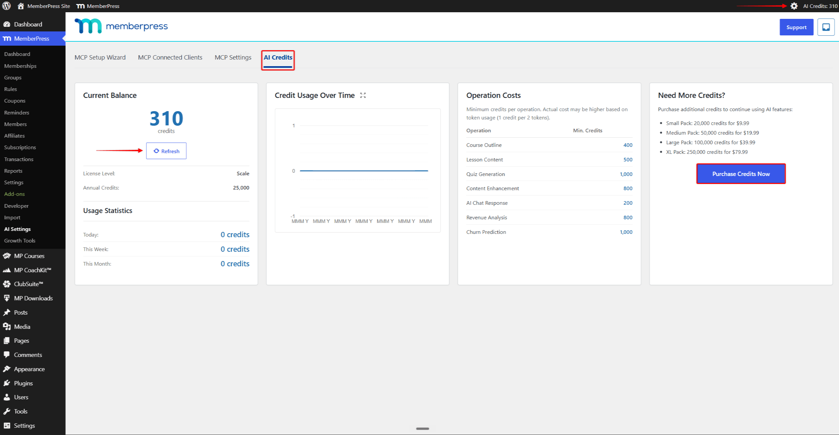839x435 pixels.
Task: Click the gear icon beside AI Credits
Action: pos(794,6)
